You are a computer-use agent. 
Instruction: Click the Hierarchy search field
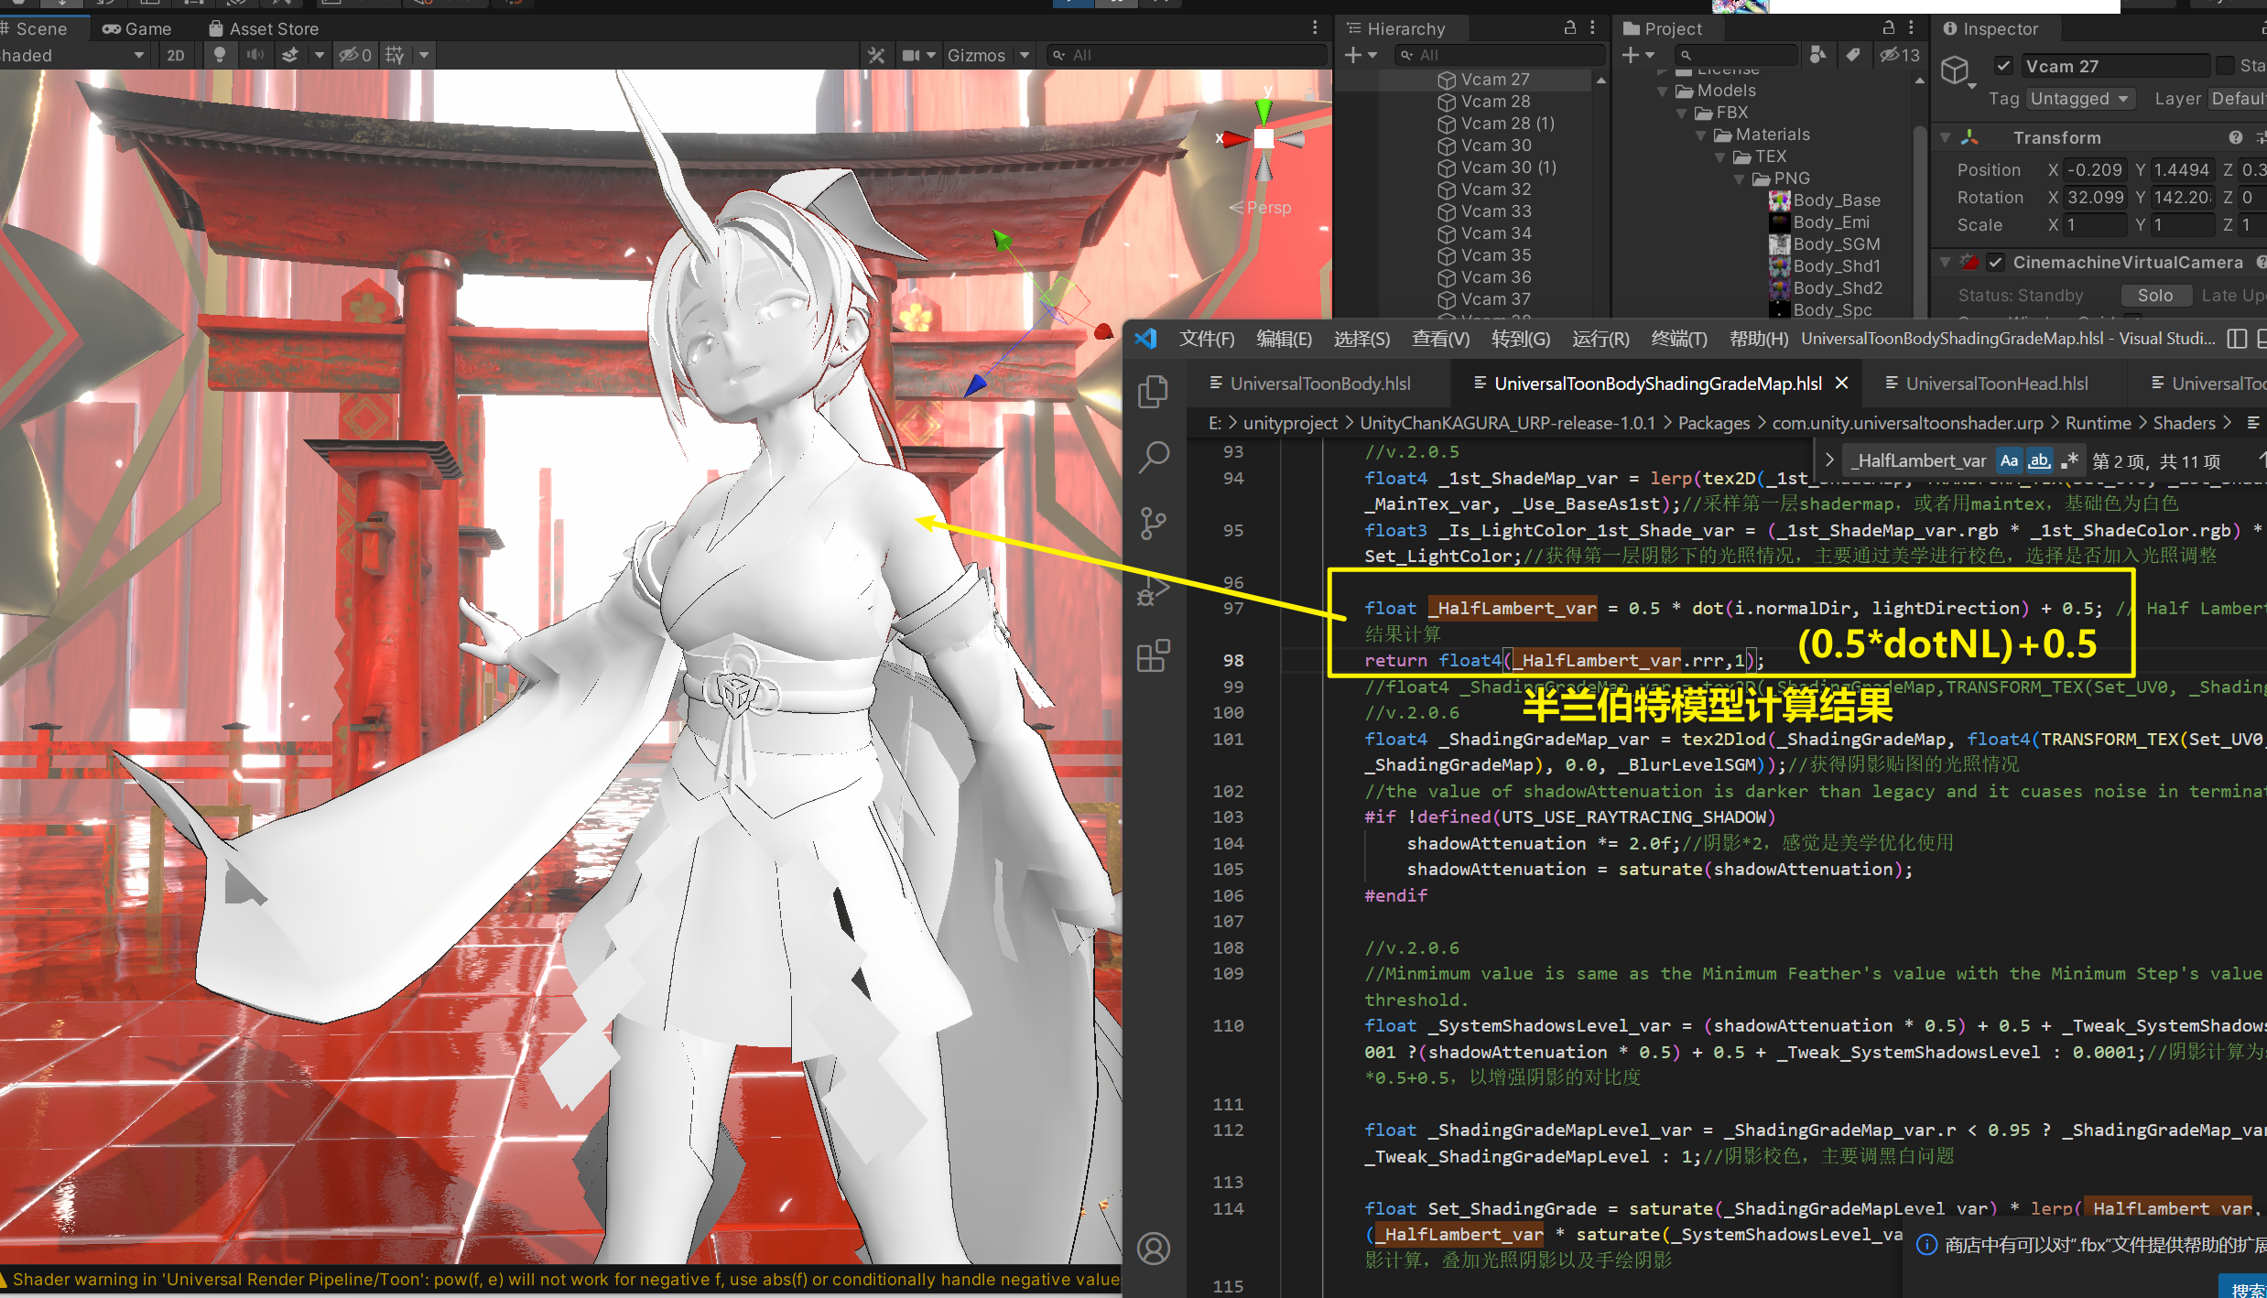pos(1500,55)
